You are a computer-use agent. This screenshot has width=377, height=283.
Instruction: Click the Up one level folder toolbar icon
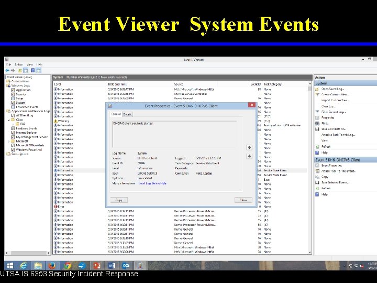click(x=20, y=71)
